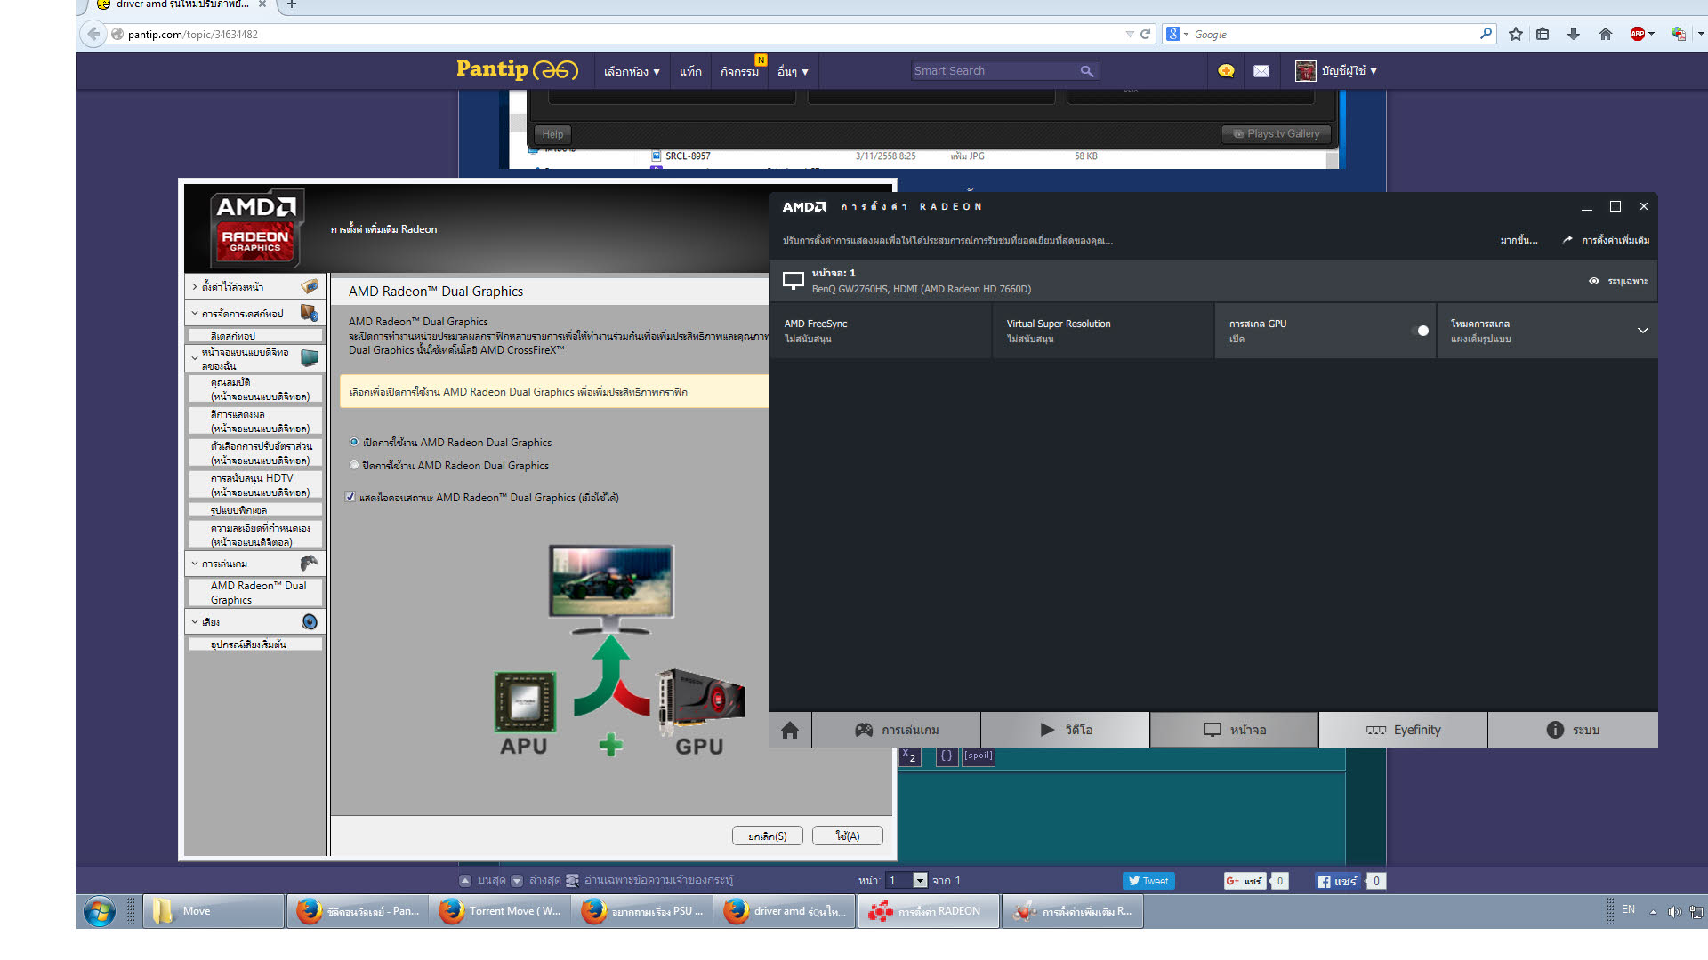This screenshot has width=1708, height=960.
Task: Click the system tray volume icon
Action: click(1674, 911)
